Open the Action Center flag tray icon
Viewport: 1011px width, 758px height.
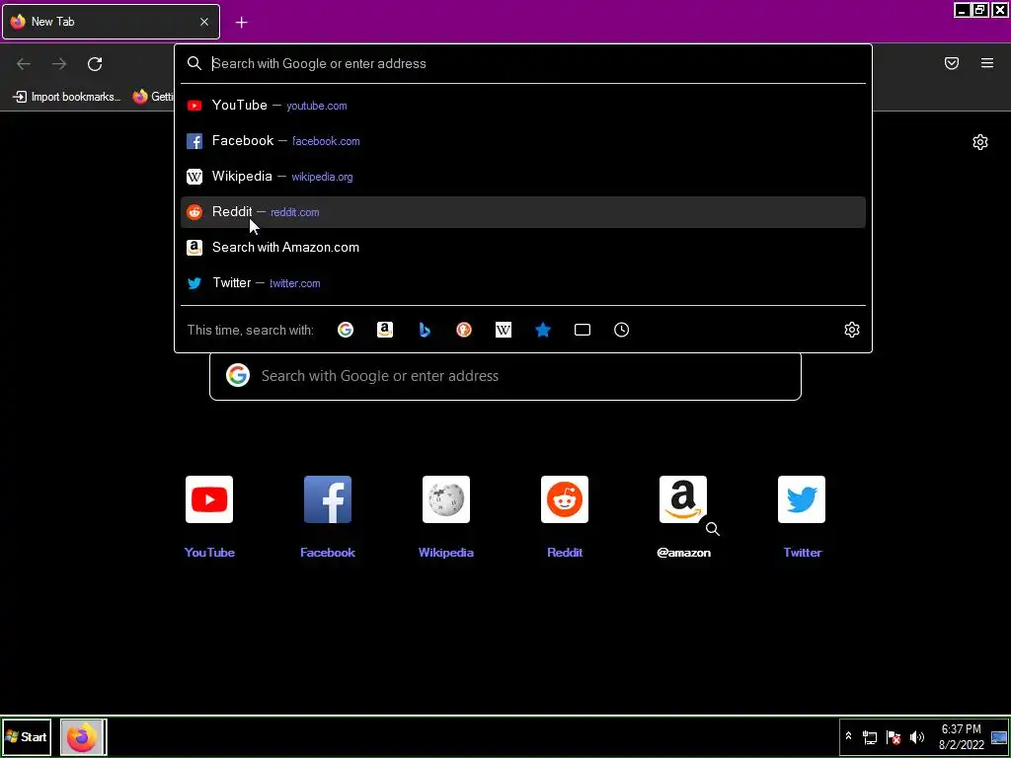[x=894, y=737]
